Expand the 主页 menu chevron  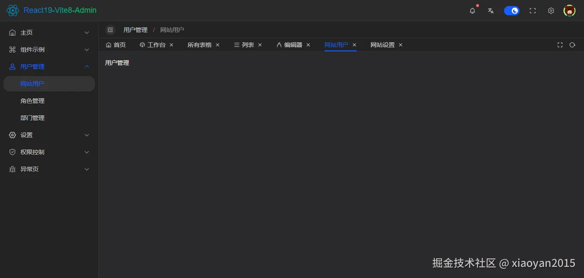(x=87, y=32)
